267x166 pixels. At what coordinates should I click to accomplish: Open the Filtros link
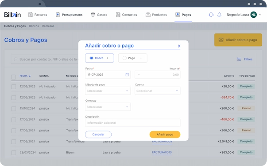[x=248, y=59]
